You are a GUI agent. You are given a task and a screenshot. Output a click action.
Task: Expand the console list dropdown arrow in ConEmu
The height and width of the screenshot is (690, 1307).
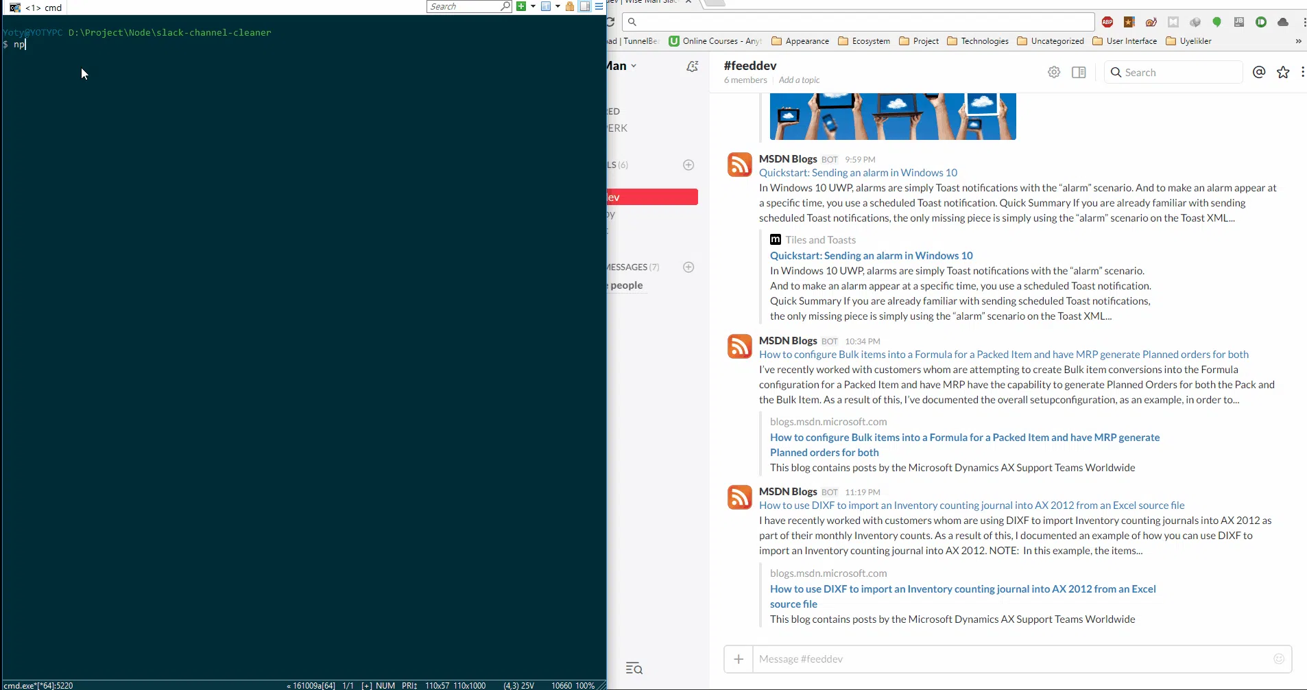click(557, 6)
